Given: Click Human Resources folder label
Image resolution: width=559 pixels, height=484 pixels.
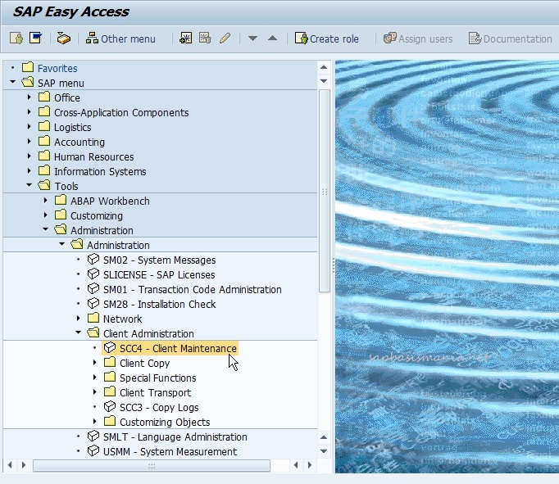Looking at the screenshot, I should (93, 156).
